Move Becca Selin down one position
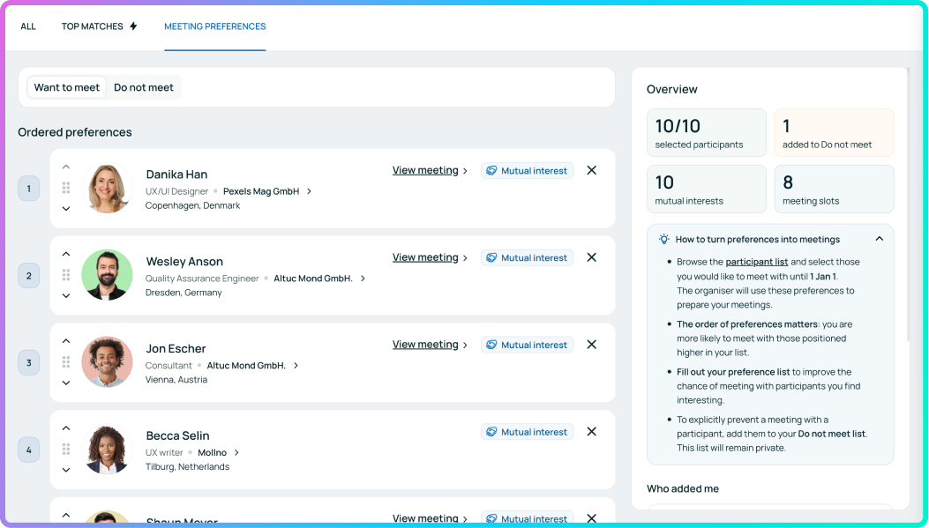Viewport: 929px width, 528px height. [x=66, y=470]
